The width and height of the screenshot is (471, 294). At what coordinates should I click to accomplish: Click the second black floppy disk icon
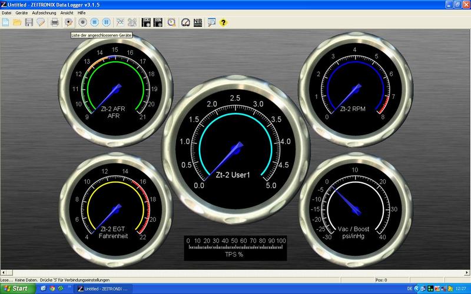point(158,22)
